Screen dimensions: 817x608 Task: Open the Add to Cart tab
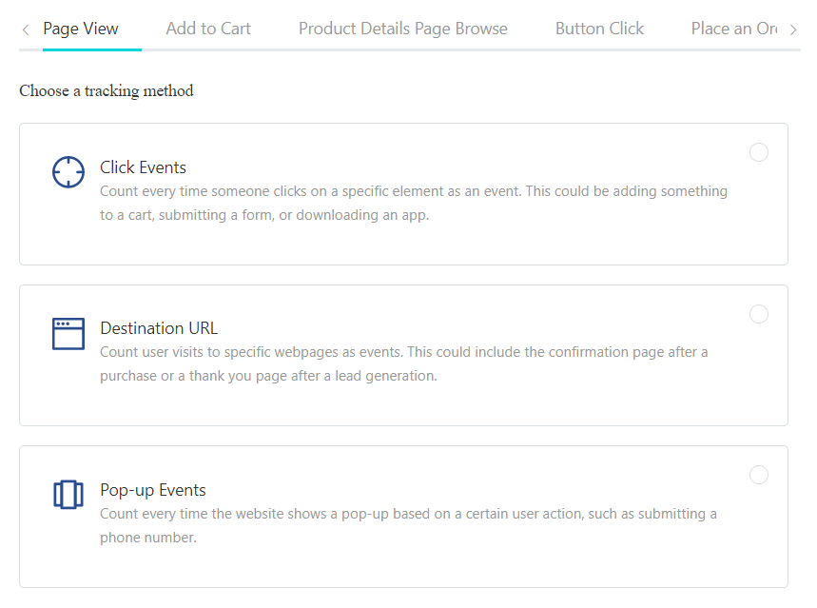[x=208, y=29]
